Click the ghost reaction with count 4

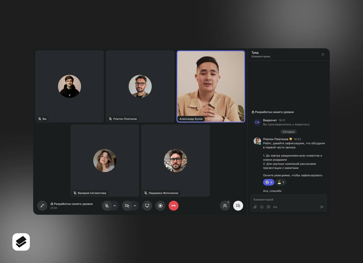pos(269,182)
